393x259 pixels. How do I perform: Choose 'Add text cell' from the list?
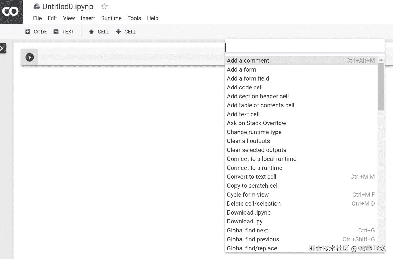point(301,114)
